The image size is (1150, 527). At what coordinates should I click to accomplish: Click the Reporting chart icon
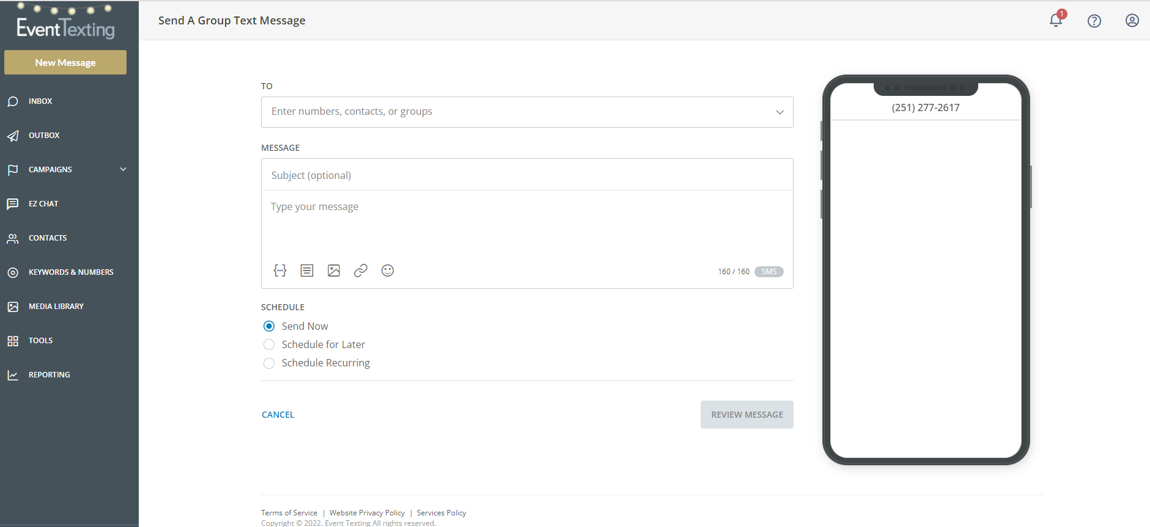13,375
